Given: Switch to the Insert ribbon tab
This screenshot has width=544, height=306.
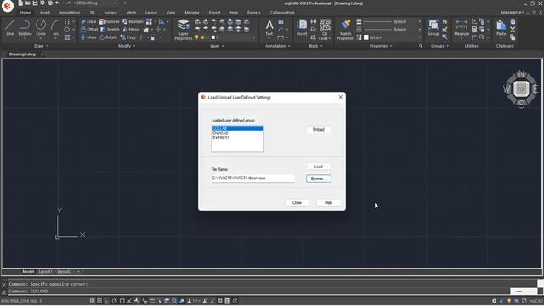Looking at the screenshot, I should (x=45, y=13).
